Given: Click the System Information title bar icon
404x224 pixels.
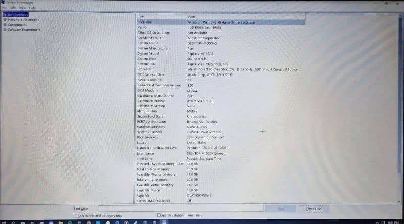Looking at the screenshot, I should (x=3, y=3).
